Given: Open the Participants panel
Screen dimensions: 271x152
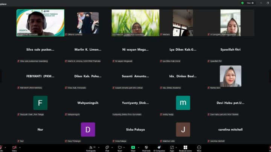Looking at the screenshot, I should [91, 148].
